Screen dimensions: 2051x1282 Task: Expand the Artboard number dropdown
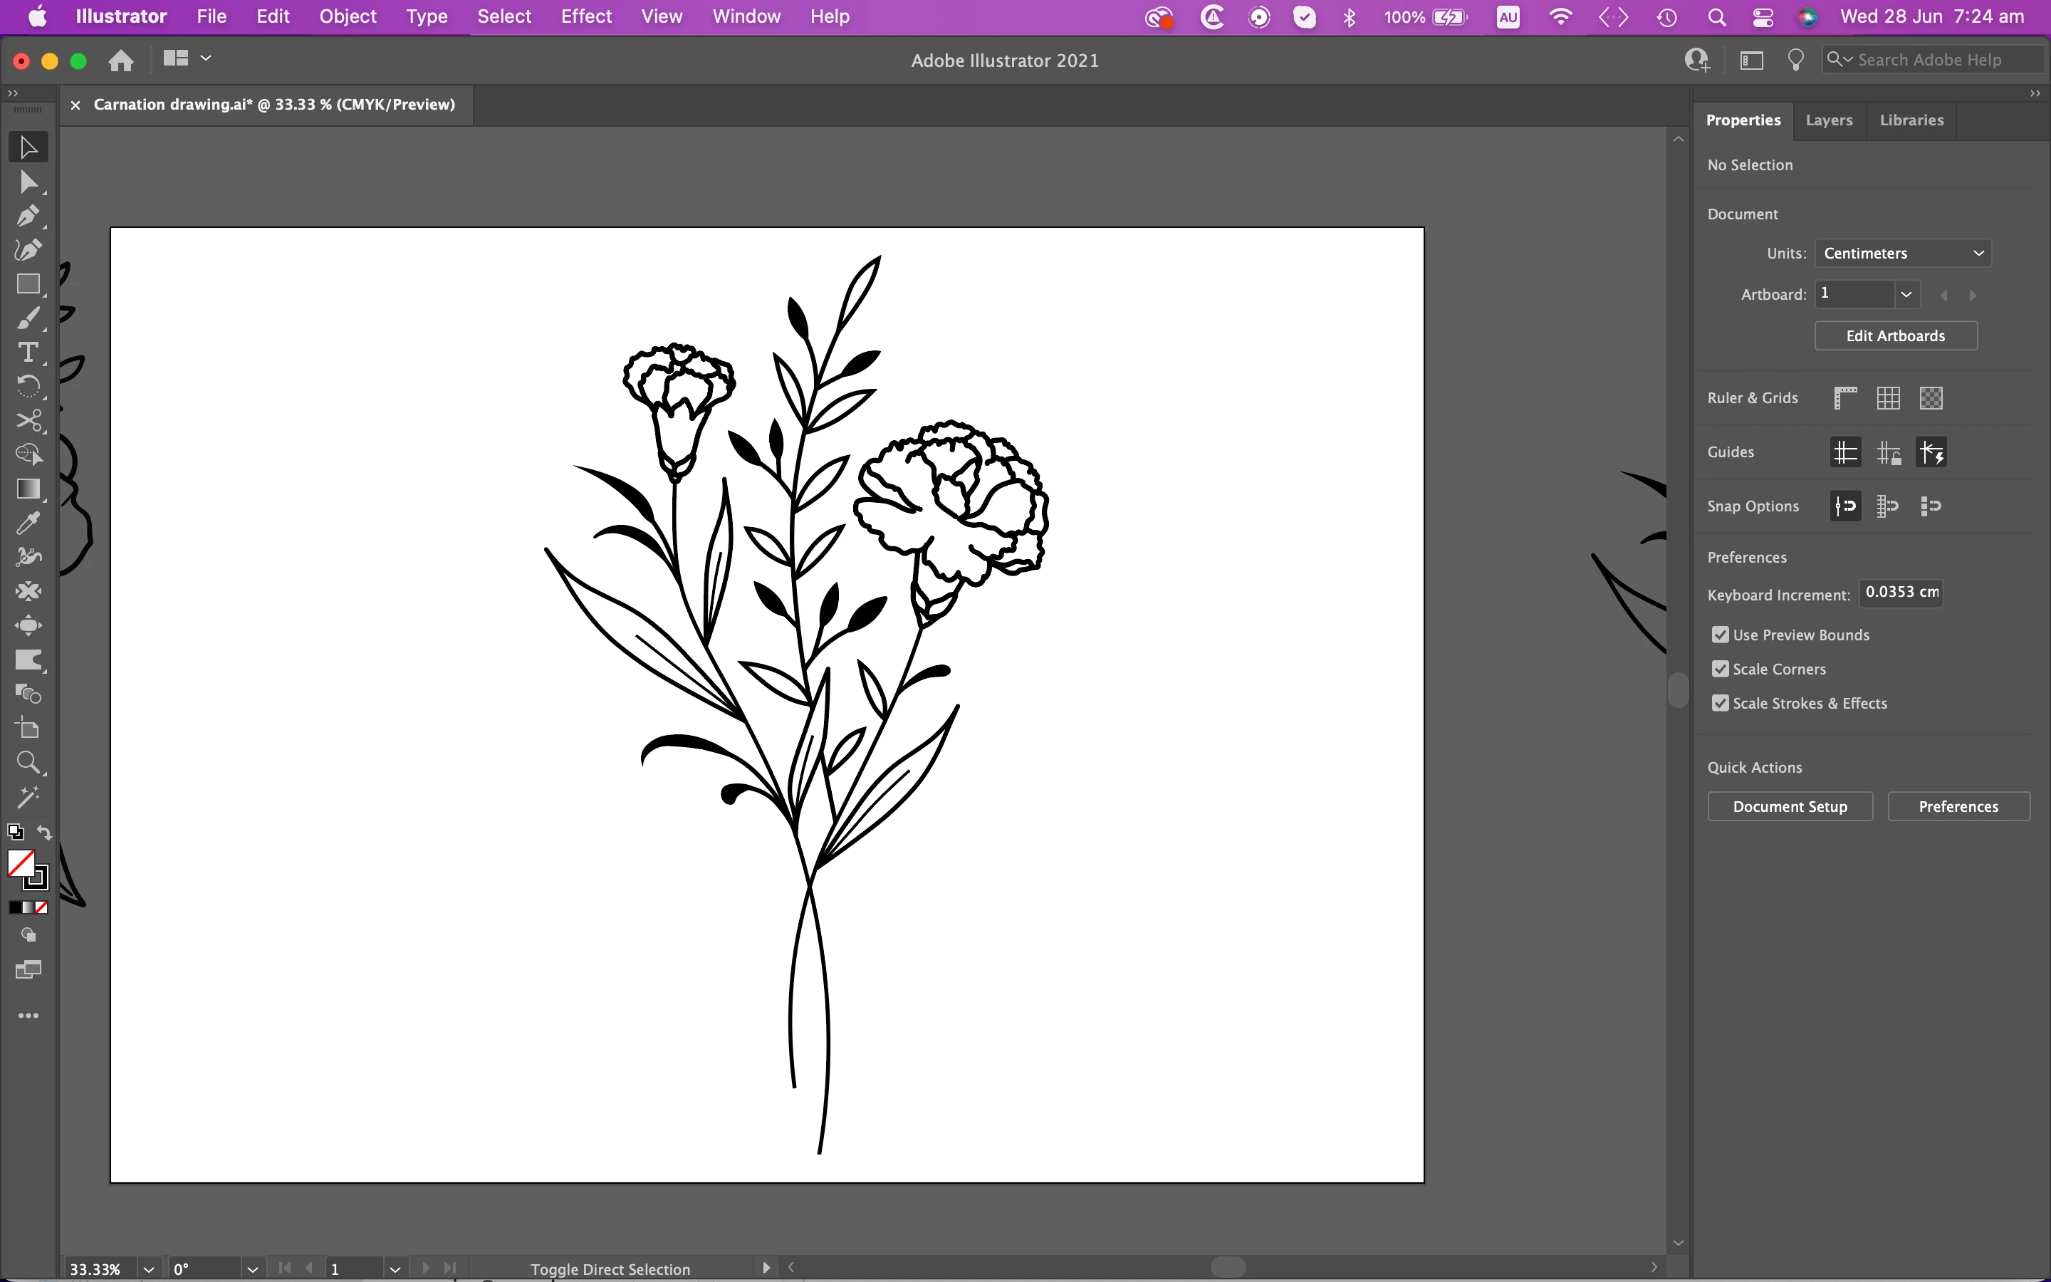(1906, 294)
